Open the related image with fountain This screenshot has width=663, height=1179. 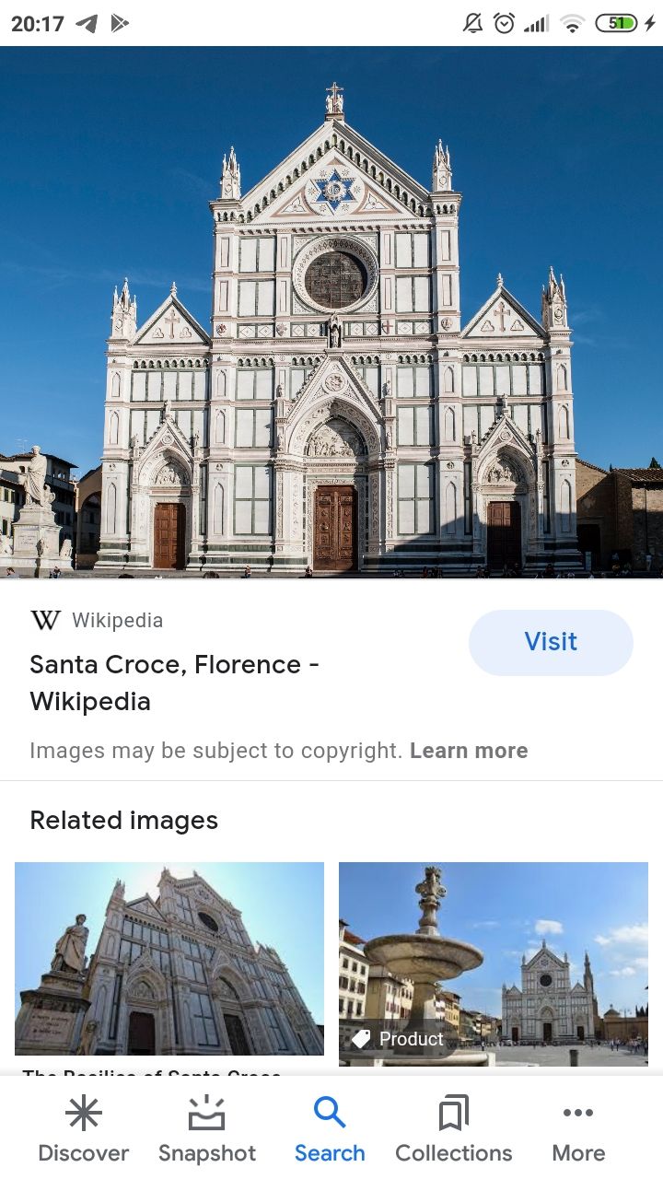coord(494,958)
